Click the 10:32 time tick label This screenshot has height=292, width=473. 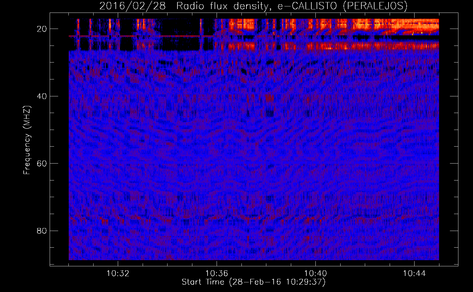pyautogui.click(x=118, y=274)
